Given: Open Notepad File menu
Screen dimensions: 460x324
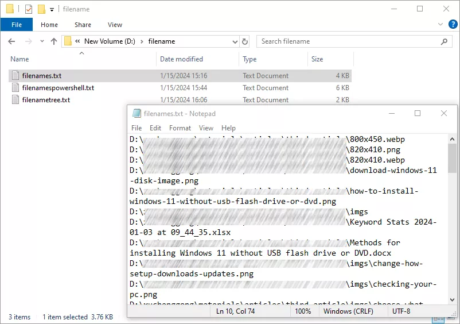Looking at the screenshot, I should [137, 128].
